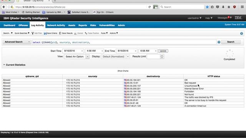Image resolution: width=246 pixels, height=138 pixels.
Task: Open the End Time date dropdown
Action: 126,51
